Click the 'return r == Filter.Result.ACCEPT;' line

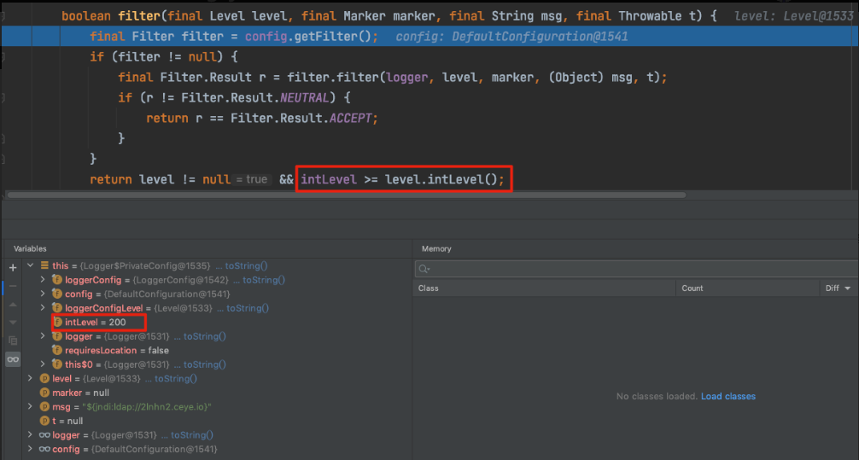coord(262,119)
